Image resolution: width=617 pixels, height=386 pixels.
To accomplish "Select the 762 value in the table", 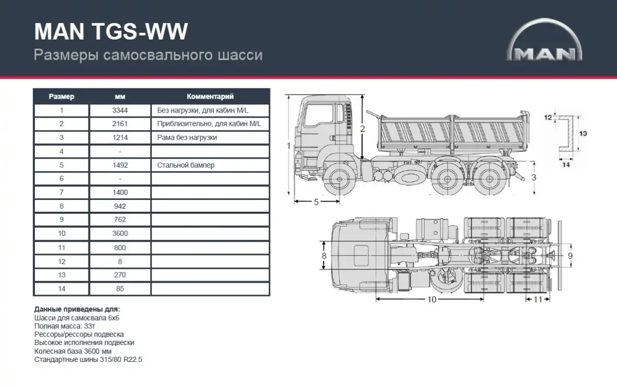I will coord(120,219).
